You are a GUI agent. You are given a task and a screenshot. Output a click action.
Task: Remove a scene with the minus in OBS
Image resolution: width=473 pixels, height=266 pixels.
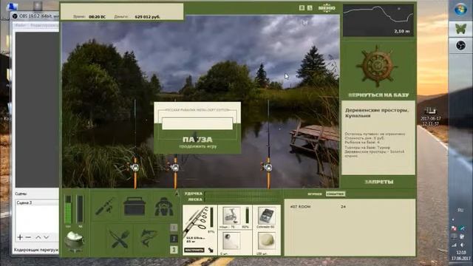[28, 237]
